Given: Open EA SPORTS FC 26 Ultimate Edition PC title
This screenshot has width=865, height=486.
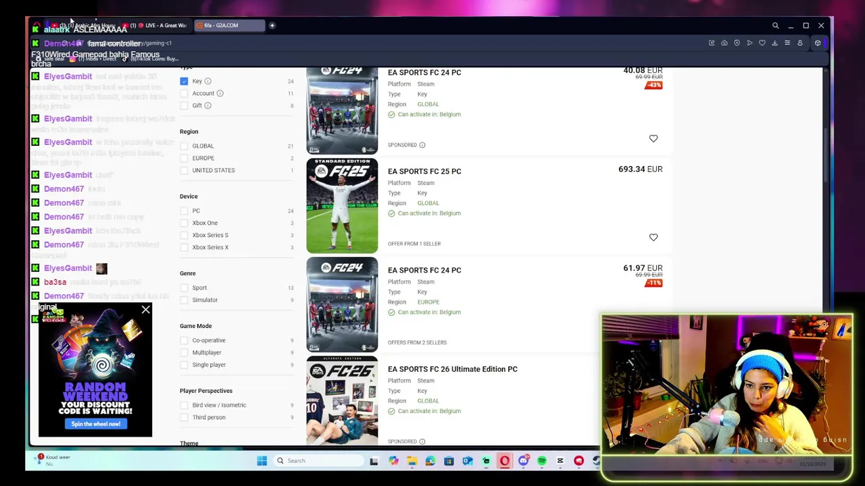Looking at the screenshot, I should pyautogui.click(x=453, y=369).
